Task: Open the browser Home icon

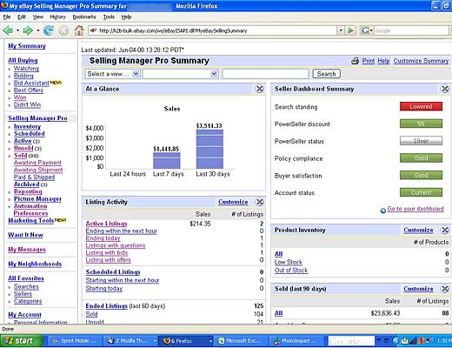Action: pos(79,30)
